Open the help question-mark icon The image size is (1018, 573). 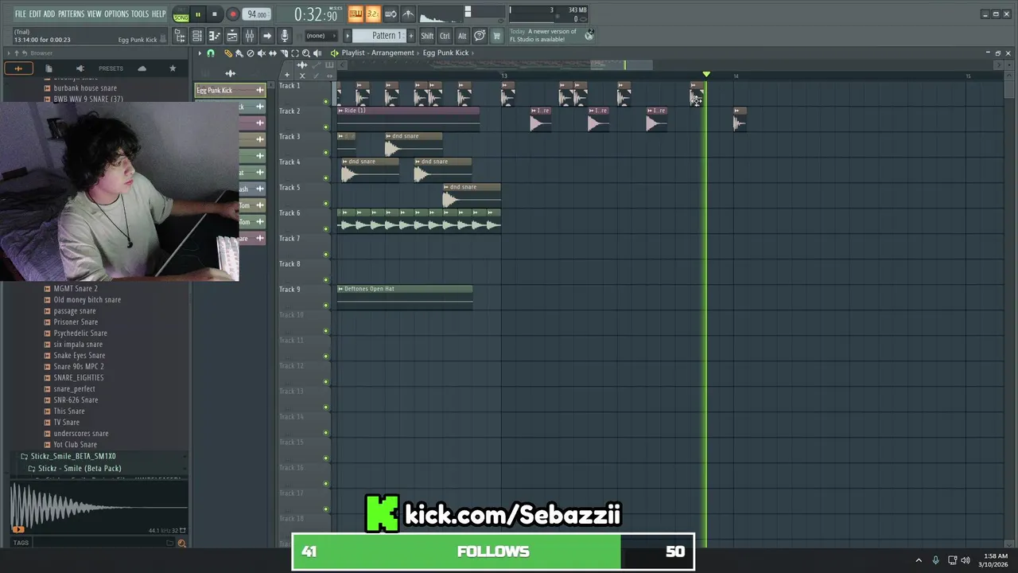point(480,36)
